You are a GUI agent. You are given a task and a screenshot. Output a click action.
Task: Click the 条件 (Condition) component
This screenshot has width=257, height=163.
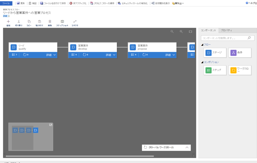pos(240,53)
